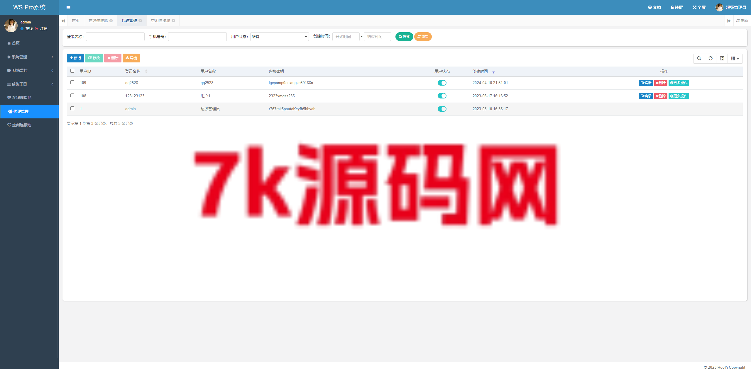Viewport: 751px width, 369px height.
Task: Close the 空闲连接池 tab
Action: 173,21
